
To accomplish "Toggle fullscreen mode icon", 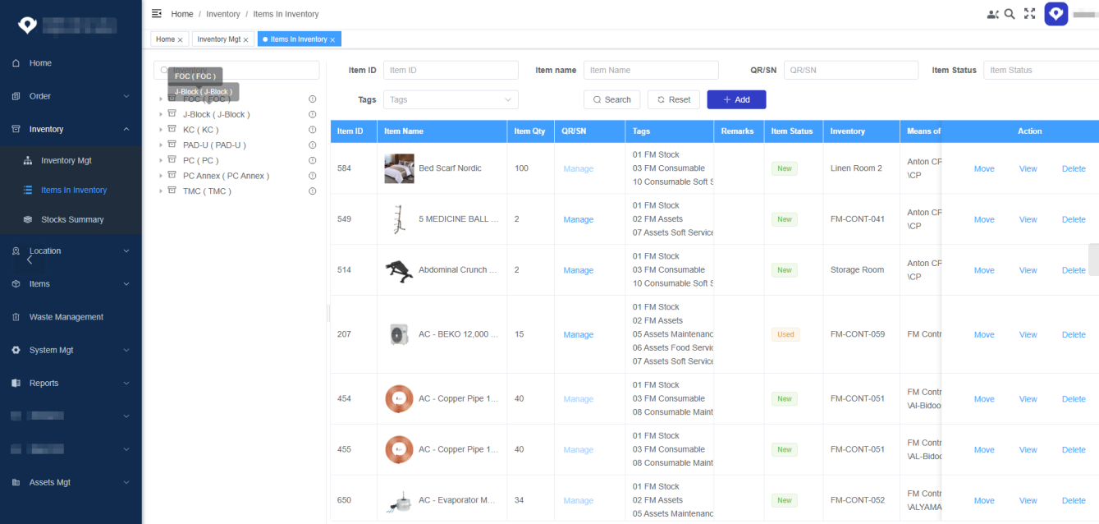I will click(x=1029, y=14).
